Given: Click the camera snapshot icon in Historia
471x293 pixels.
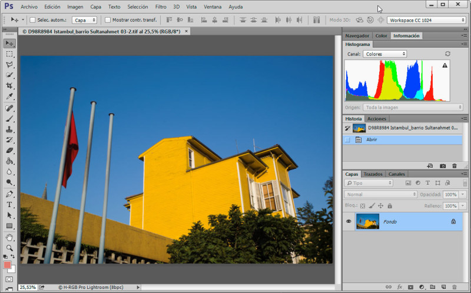Looking at the screenshot, I should [443, 166].
